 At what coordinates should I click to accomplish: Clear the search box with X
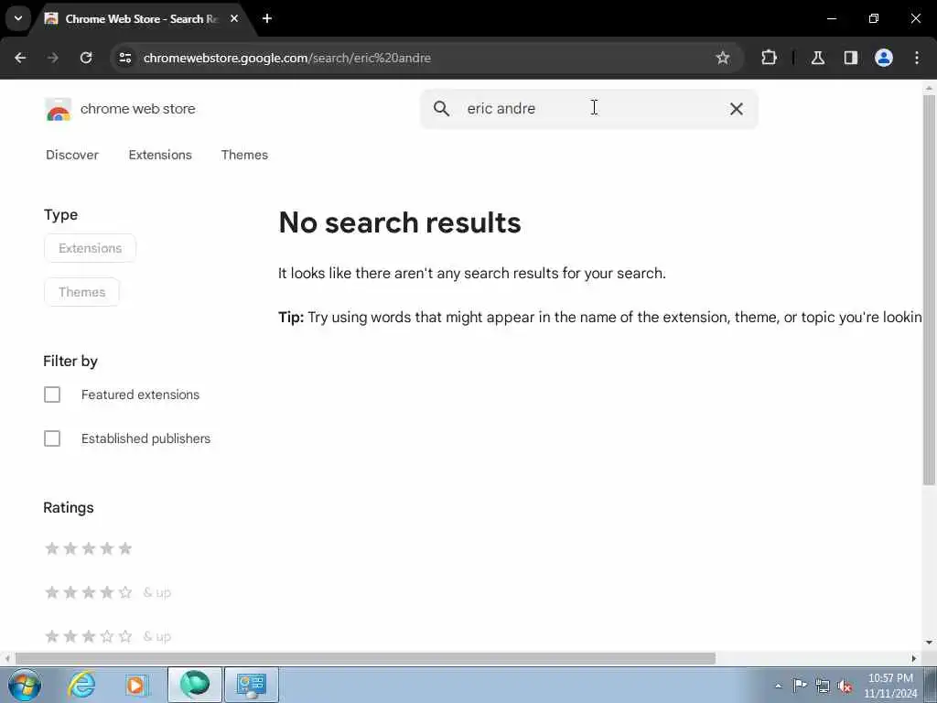click(737, 109)
